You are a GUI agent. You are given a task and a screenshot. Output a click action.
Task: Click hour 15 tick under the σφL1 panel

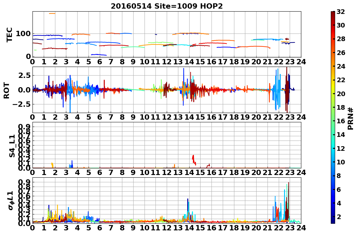[x=200, y=228]
